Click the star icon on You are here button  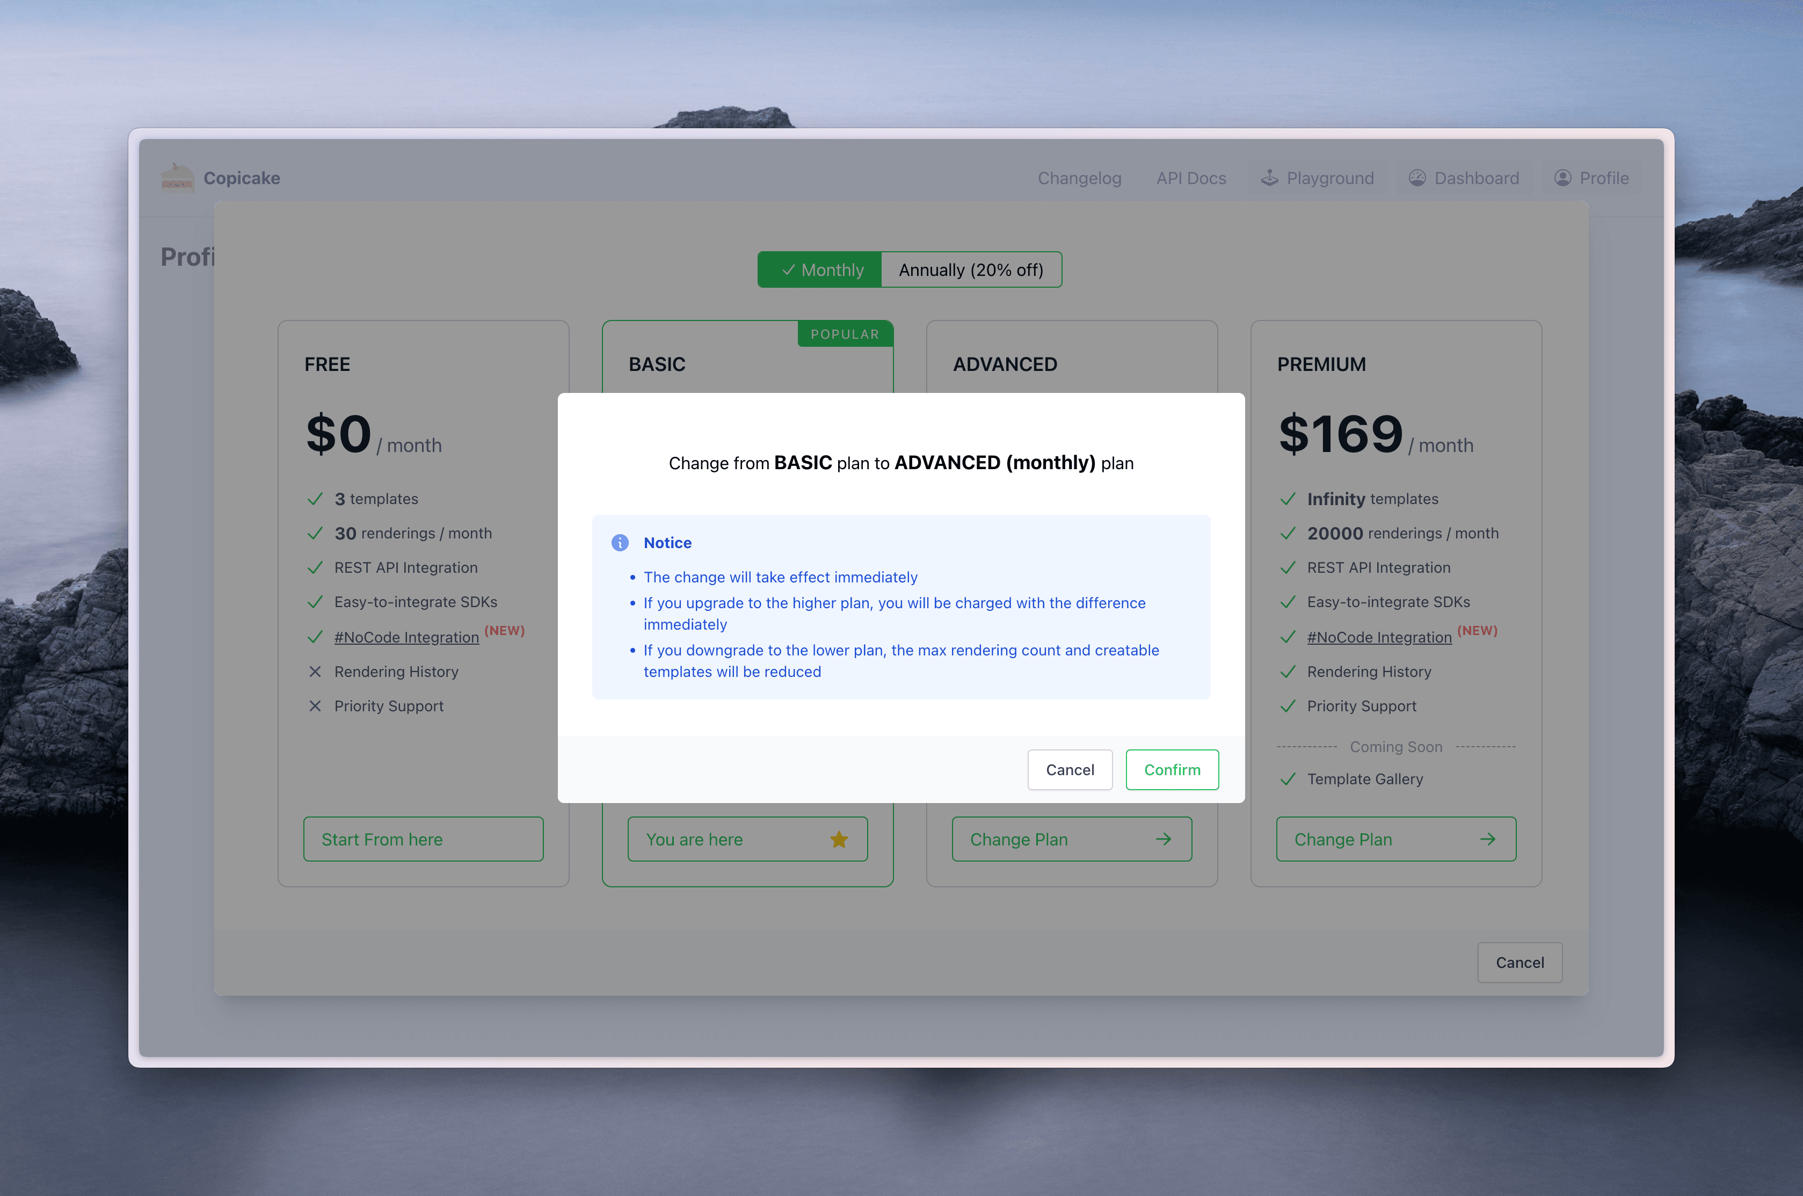pyautogui.click(x=839, y=840)
